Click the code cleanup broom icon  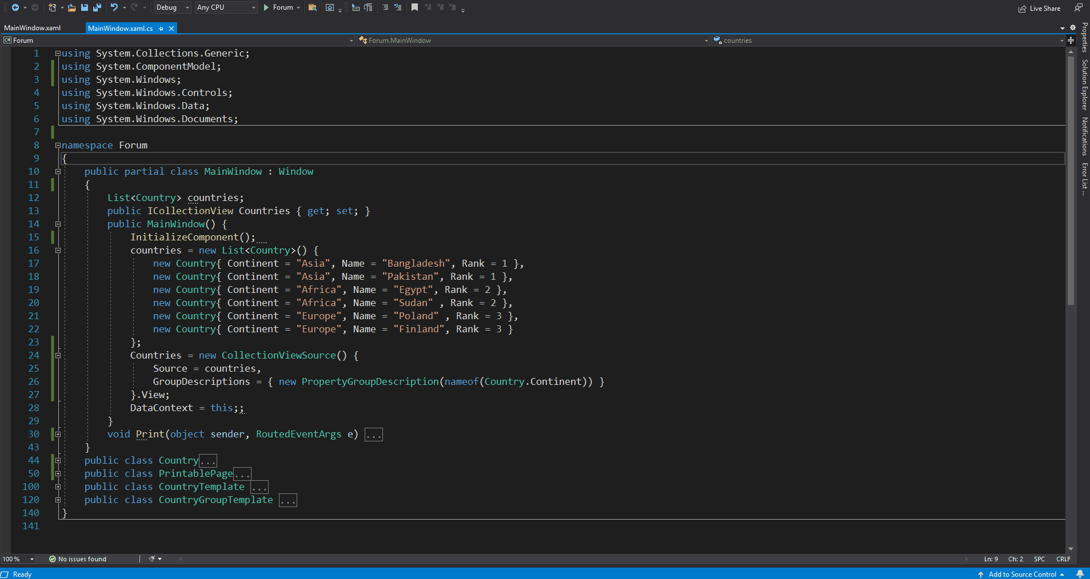152,559
